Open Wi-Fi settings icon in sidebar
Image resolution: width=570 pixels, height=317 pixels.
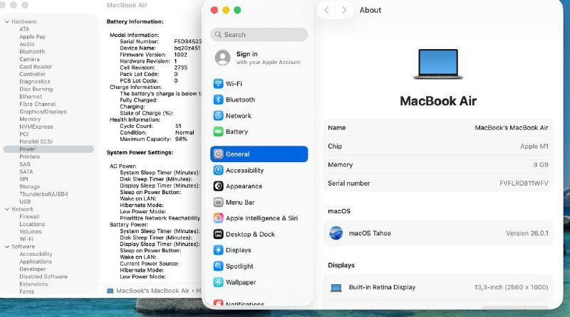tap(218, 84)
